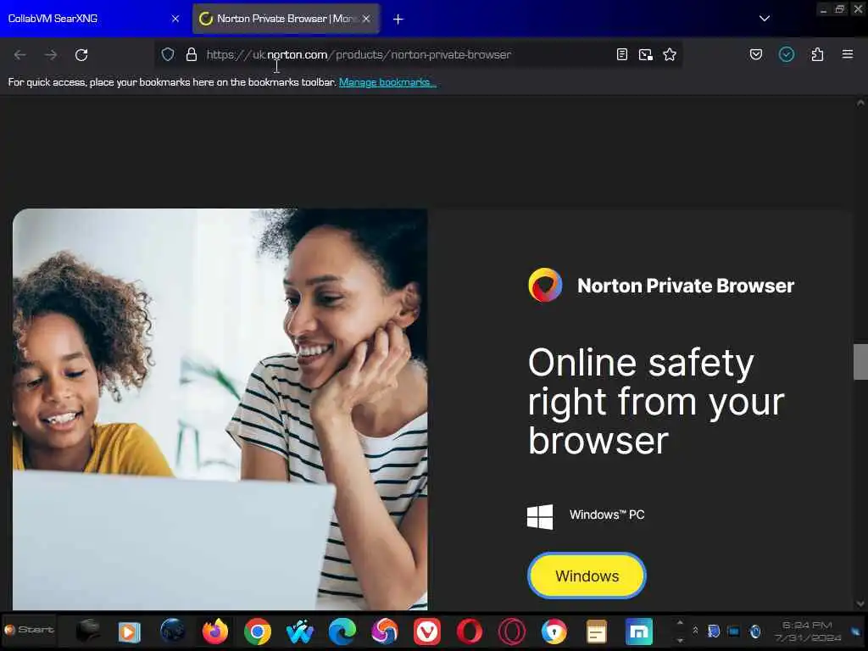Close the CollabVM SearXNG tab

coord(175,19)
